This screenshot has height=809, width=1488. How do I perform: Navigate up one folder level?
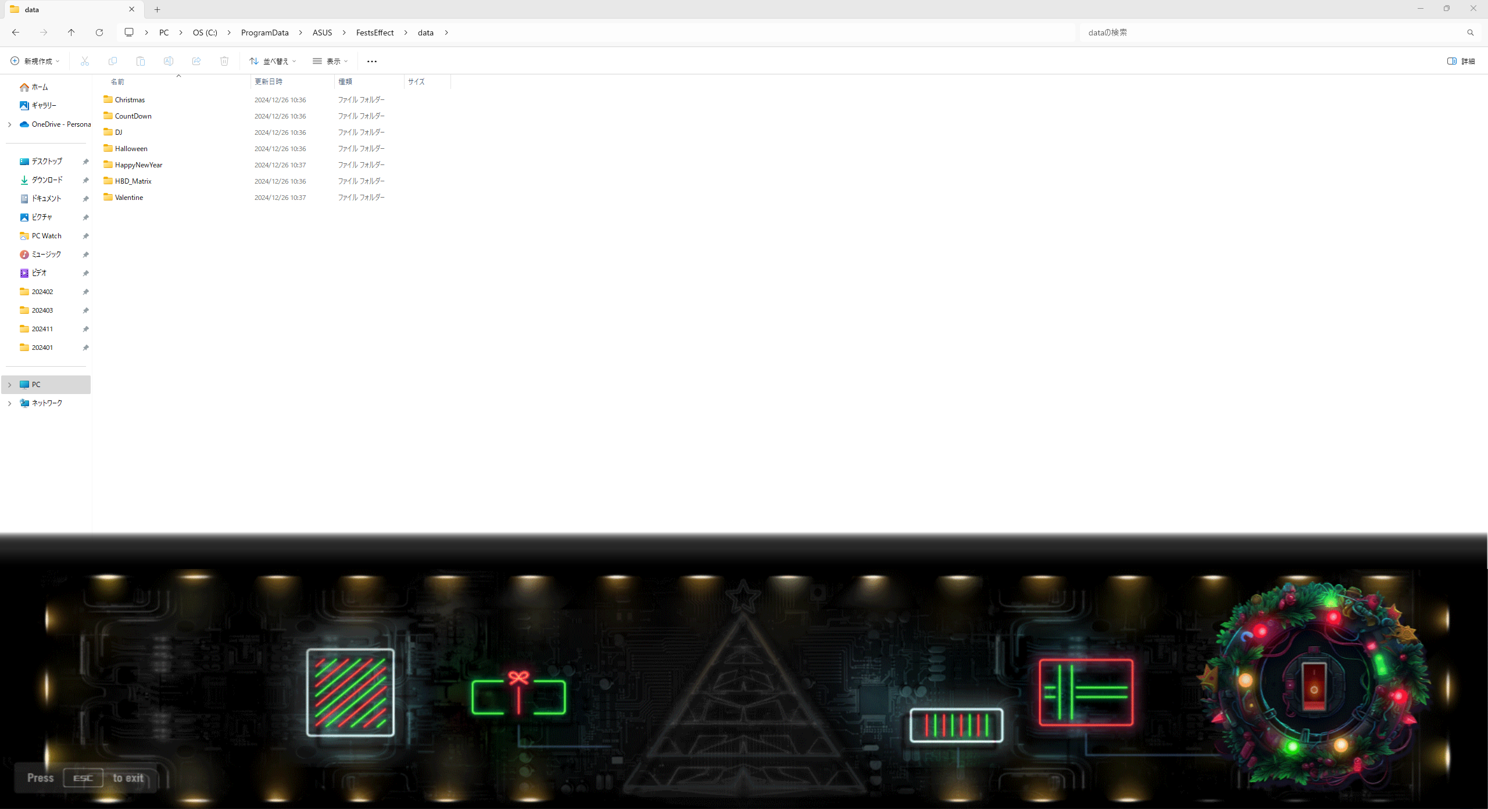(71, 33)
